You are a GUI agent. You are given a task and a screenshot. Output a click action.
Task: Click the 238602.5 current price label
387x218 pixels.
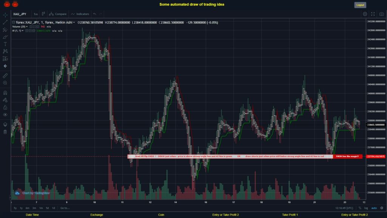376,125
